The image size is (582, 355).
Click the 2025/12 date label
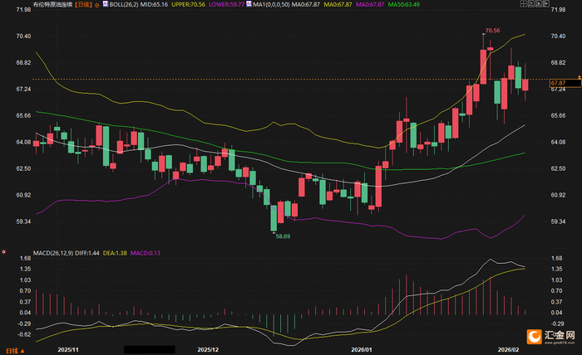[x=208, y=350]
